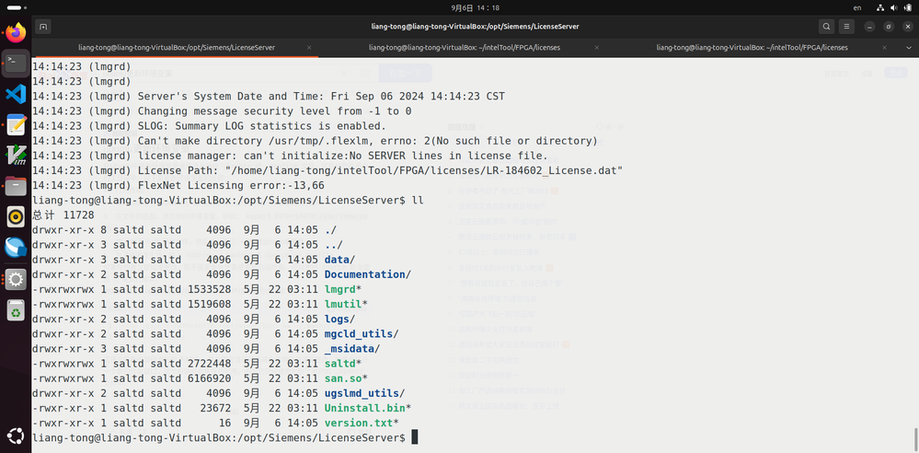Show applications via the Ubuntu logo

(x=16, y=436)
